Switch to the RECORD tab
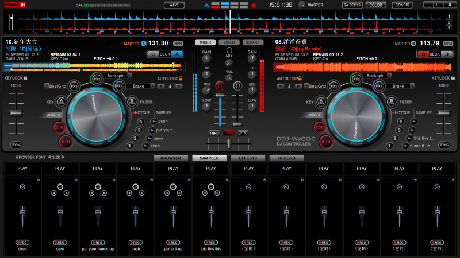 (286, 158)
